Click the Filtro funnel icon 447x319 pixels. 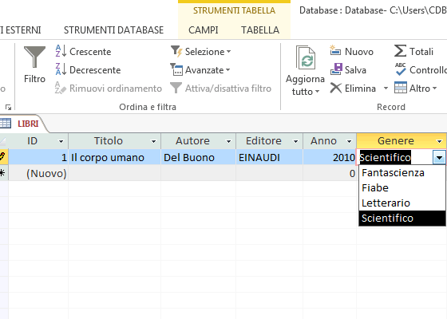[x=34, y=57]
